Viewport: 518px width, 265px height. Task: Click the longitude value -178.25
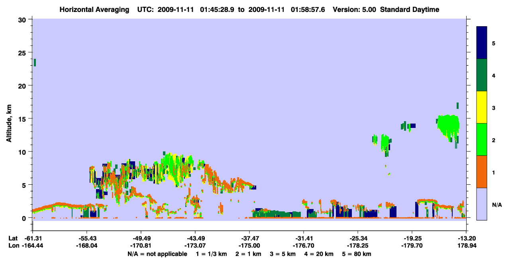pos(357,246)
